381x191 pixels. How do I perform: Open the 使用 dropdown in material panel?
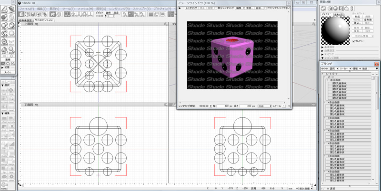358,28
